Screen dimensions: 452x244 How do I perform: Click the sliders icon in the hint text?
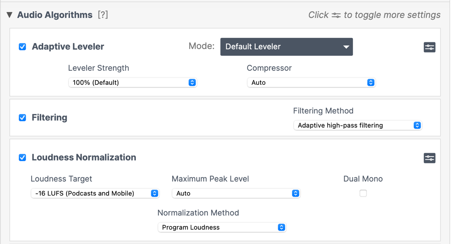(x=336, y=15)
